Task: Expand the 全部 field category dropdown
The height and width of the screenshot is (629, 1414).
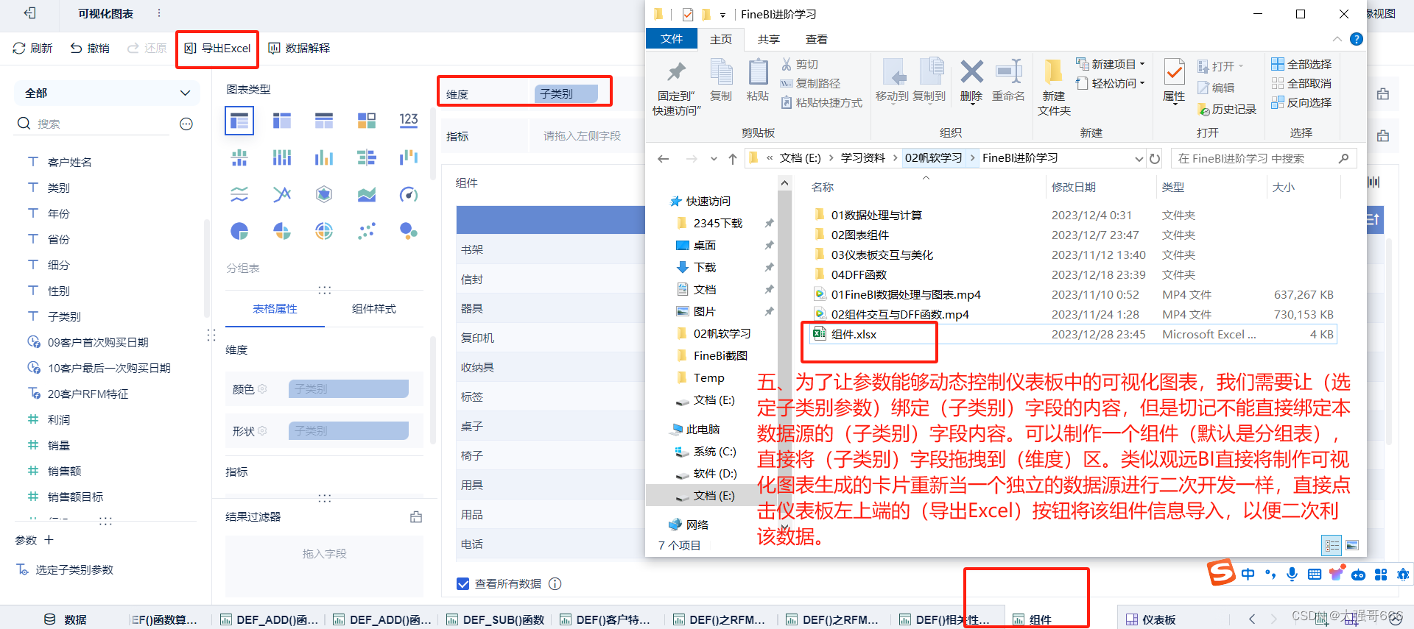Action: click(107, 93)
